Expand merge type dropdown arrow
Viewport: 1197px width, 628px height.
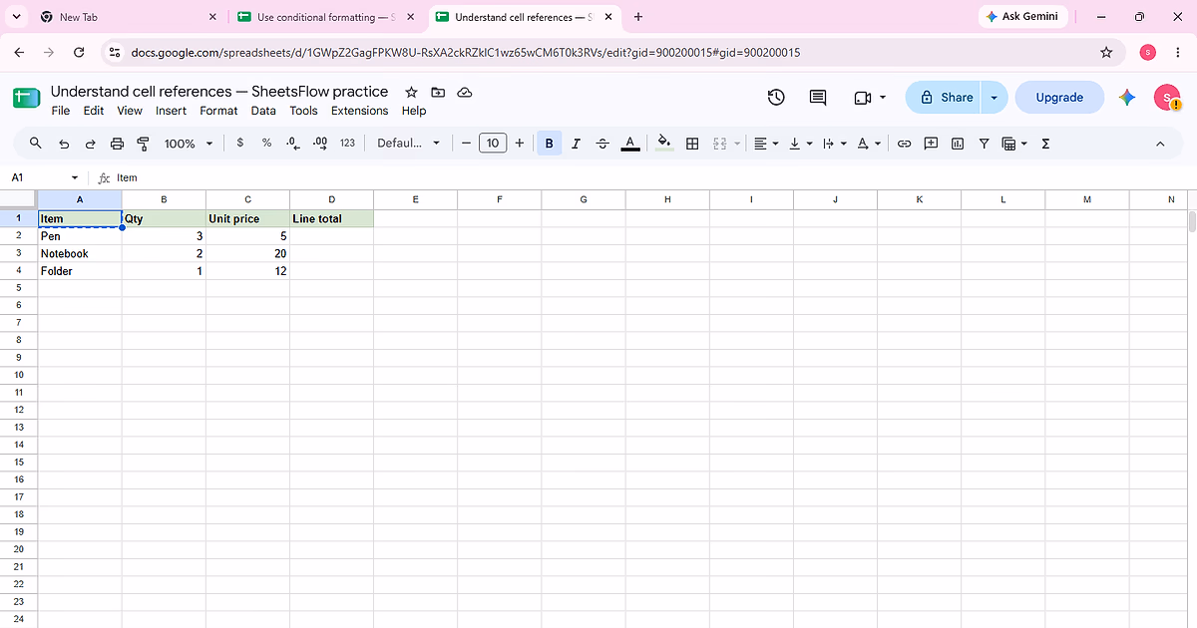pos(737,144)
